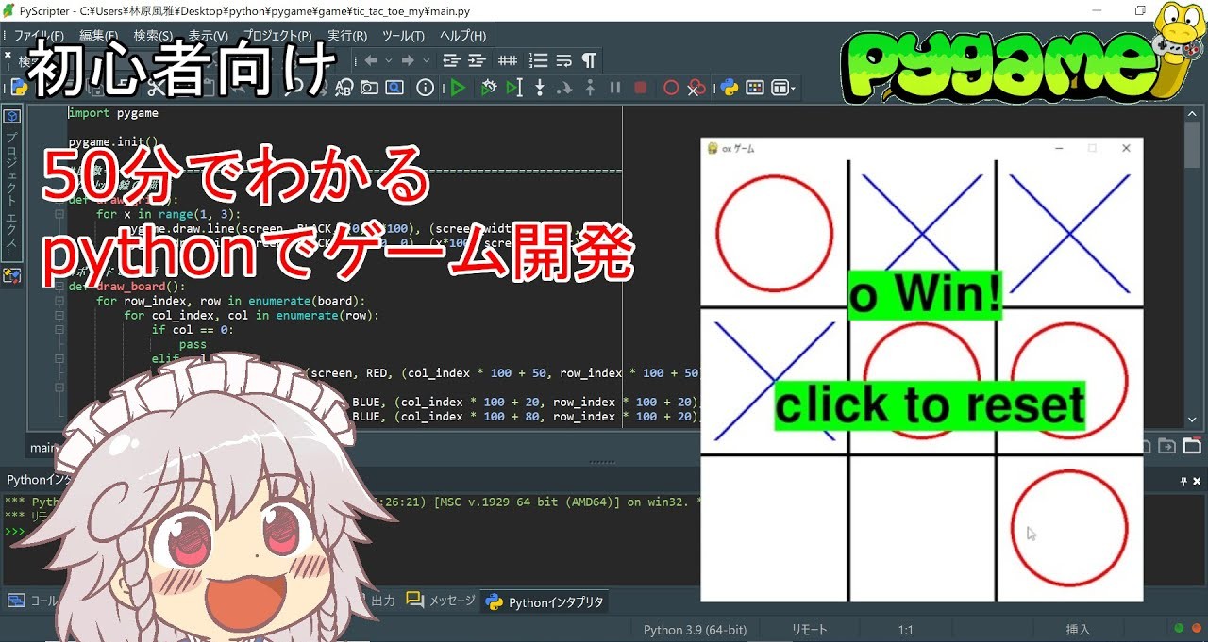The image size is (1208, 642).
Task: Click the Python engine icon in toolbar
Action: [x=729, y=88]
